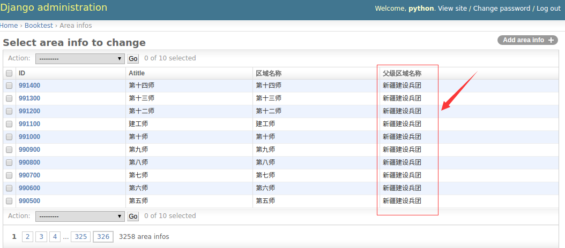The width and height of the screenshot is (565, 248).
Task: Tick the checkbox for row 990500
Action: pos(9,201)
